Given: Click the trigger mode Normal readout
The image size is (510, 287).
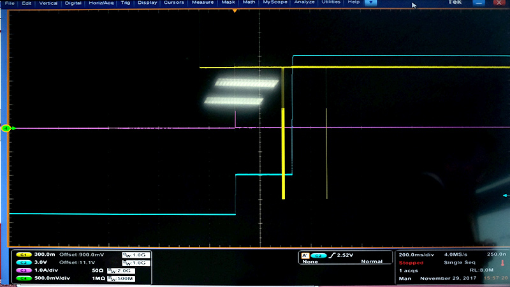Looking at the screenshot, I should 371,261.
